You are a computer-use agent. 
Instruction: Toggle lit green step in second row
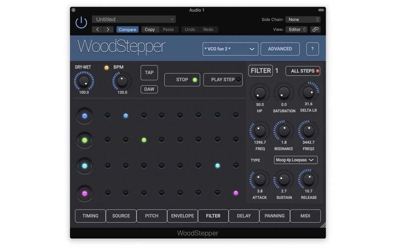pyautogui.click(x=144, y=140)
